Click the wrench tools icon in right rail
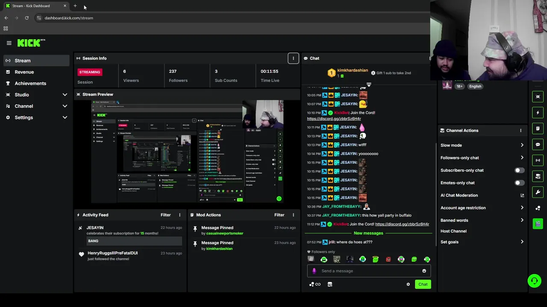 (x=538, y=192)
